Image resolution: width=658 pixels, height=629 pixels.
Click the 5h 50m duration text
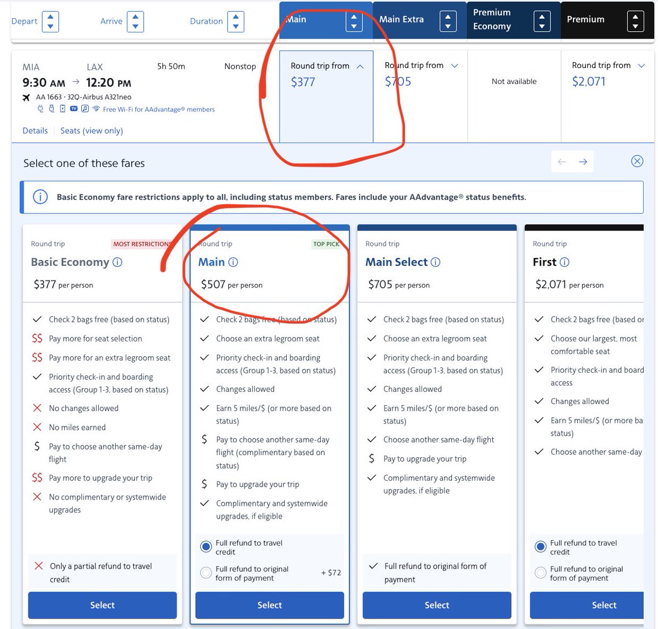[x=171, y=66]
